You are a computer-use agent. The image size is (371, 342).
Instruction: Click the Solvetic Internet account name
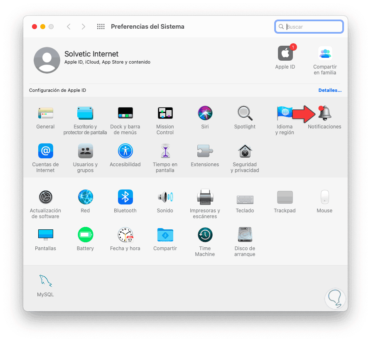[x=91, y=54]
